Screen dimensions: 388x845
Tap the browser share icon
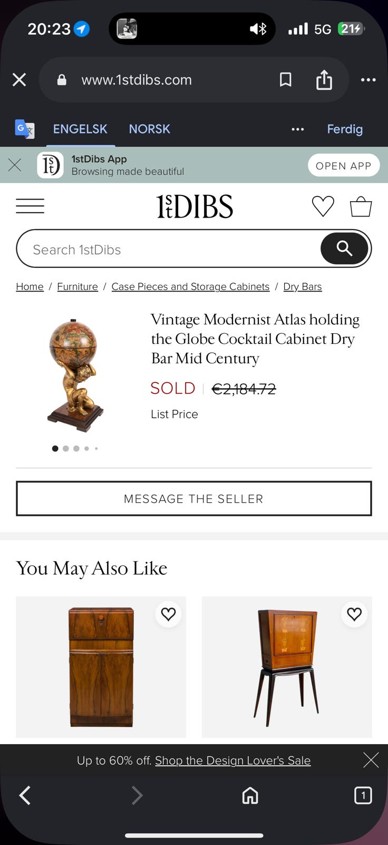[324, 80]
